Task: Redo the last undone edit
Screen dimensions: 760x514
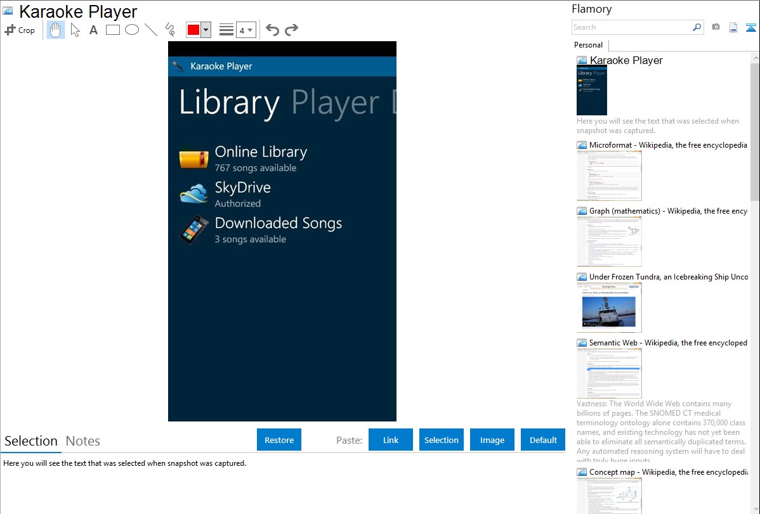Action: 291,30
